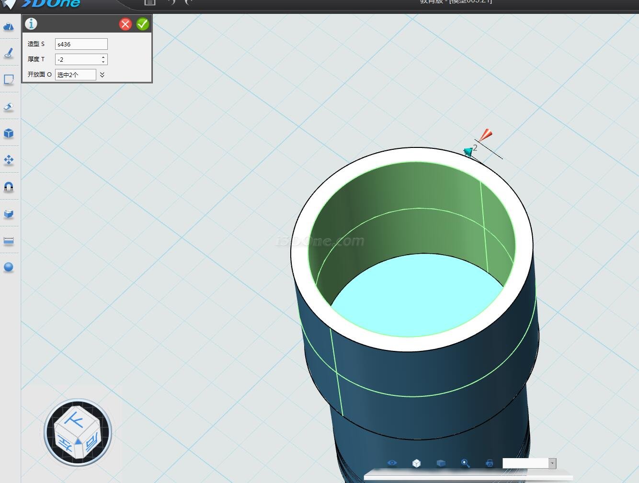Image resolution: width=639 pixels, height=483 pixels.
Task: Open the basic shapes tool in sidebar
Action: [x=9, y=27]
